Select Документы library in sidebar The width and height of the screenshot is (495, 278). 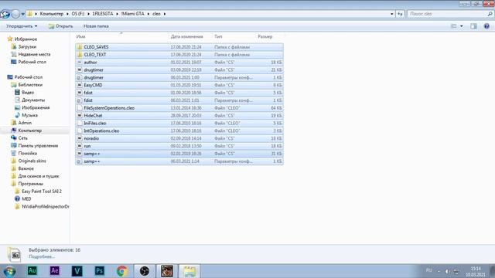coord(33,100)
